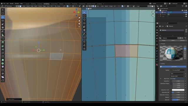Switch to the Layout workspace tab
188x106 pixels.
[27, 4]
